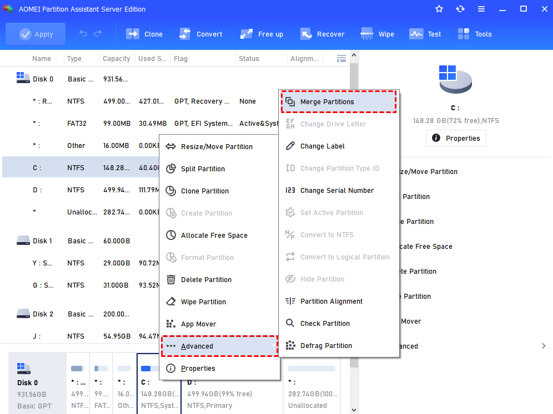
Task: Open Properties in the context menu
Action: click(x=219, y=369)
